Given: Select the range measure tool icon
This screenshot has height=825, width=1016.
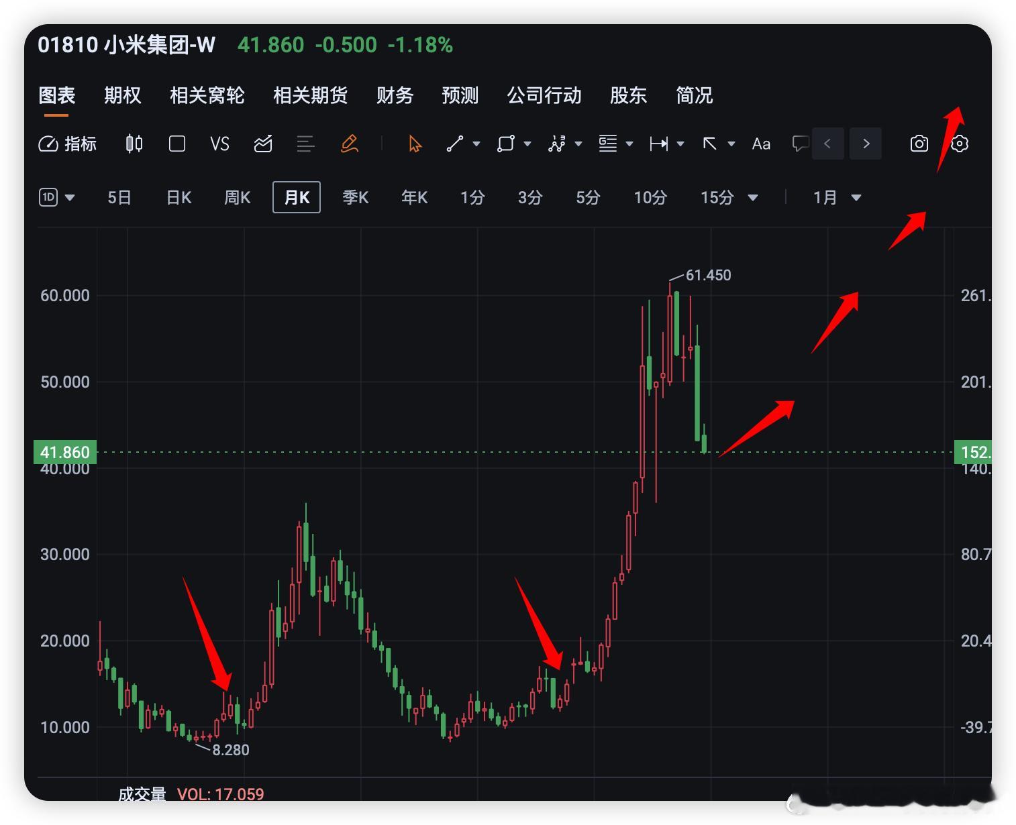Looking at the screenshot, I should tap(658, 144).
